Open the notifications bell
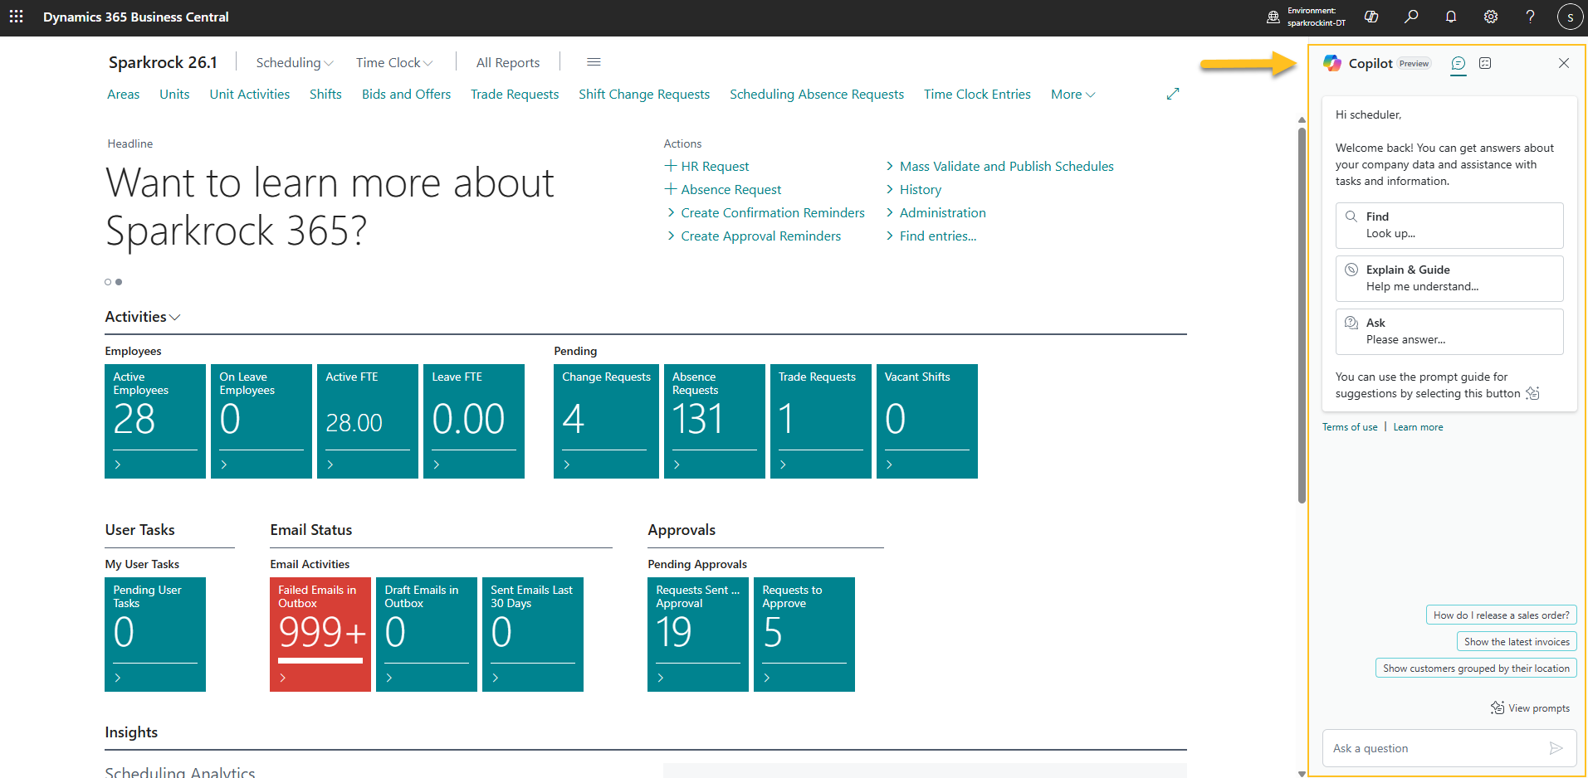The height and width of the screenshot is (778, 1588). pos(1451,17)
